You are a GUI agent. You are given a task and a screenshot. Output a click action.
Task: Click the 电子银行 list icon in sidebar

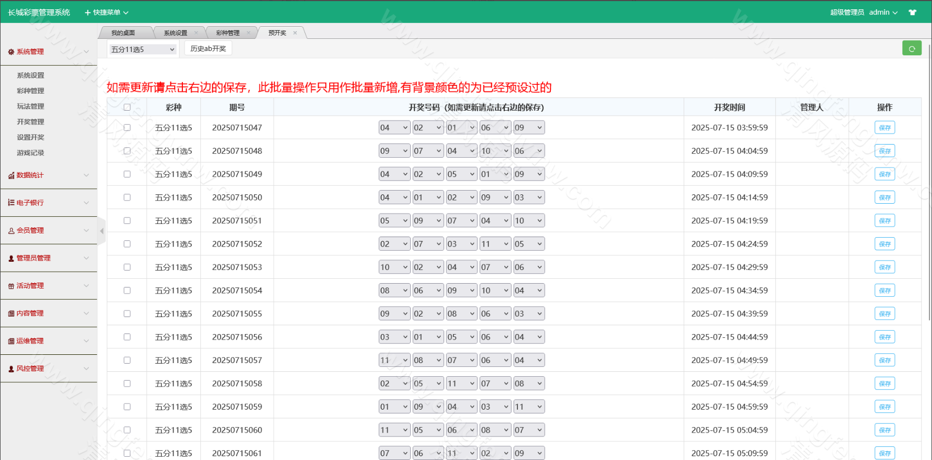pos(11,203)
